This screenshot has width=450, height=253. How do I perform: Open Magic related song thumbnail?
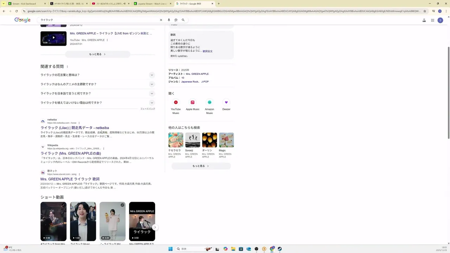click(x=226, y=140)
